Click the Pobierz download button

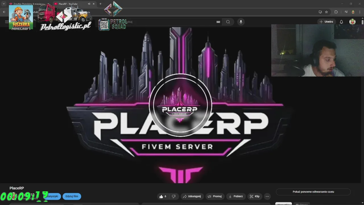click(236, 196)
